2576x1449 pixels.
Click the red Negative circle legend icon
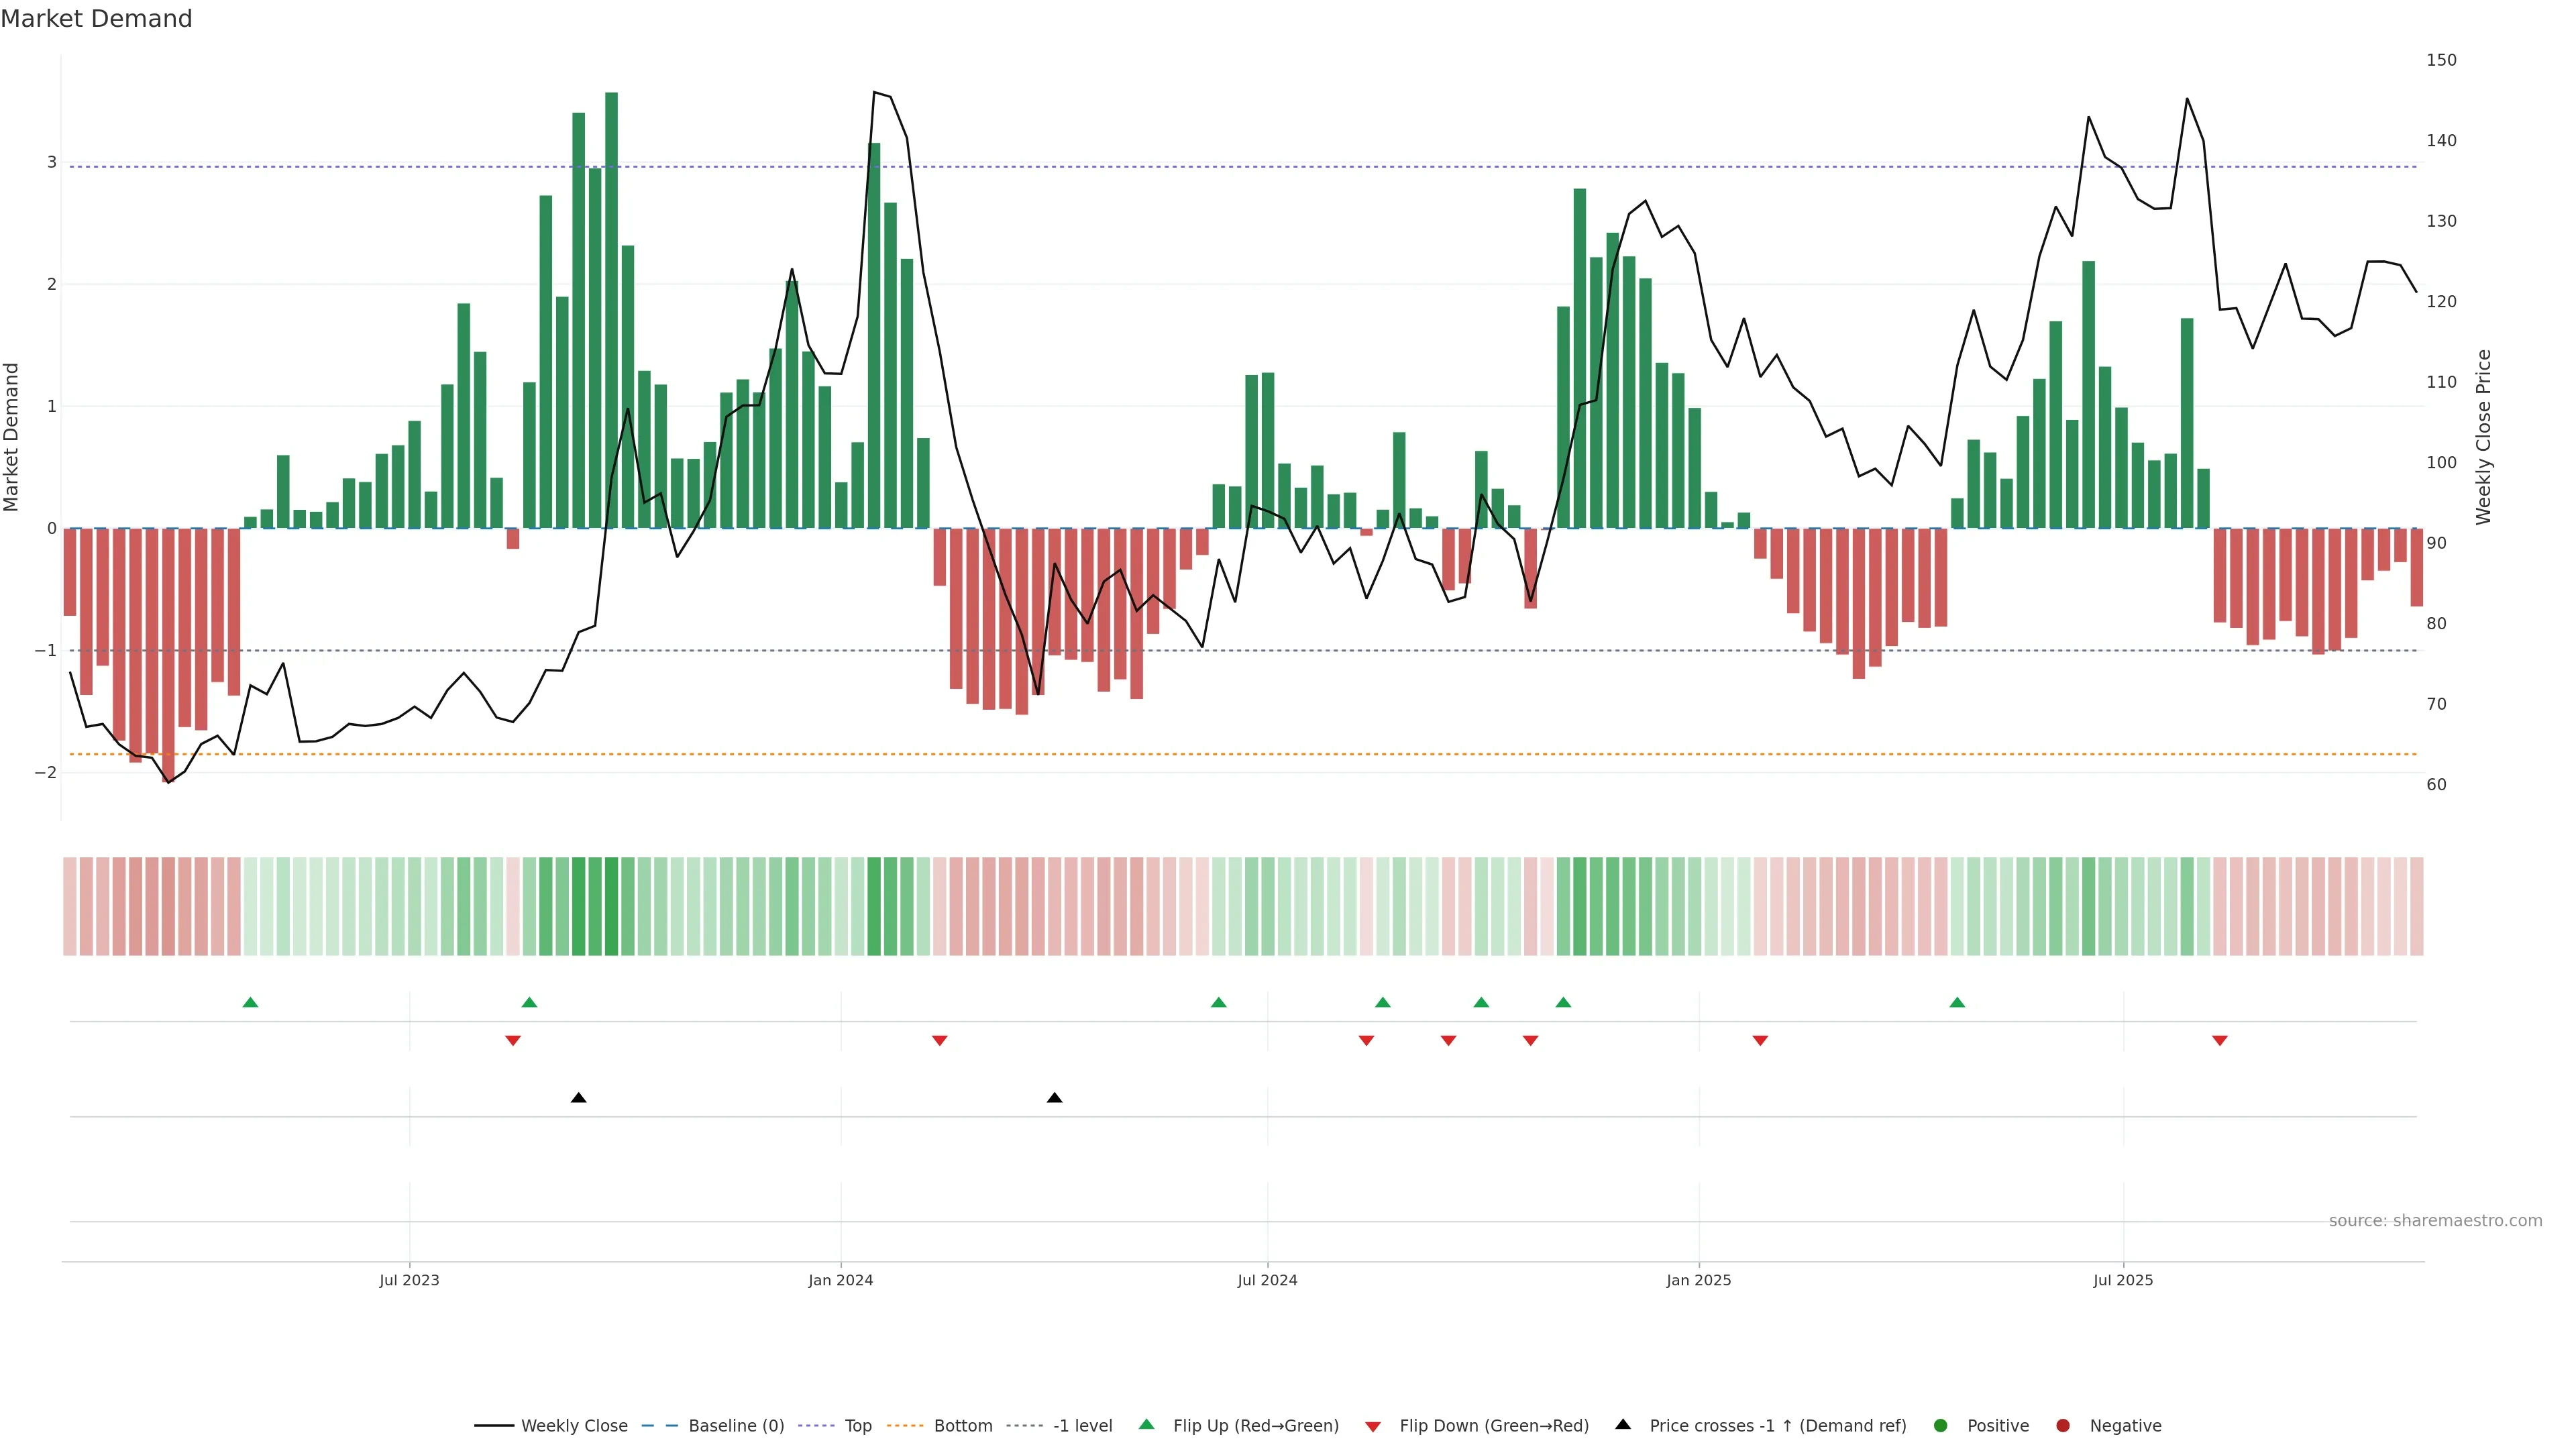(2062, 1425)
